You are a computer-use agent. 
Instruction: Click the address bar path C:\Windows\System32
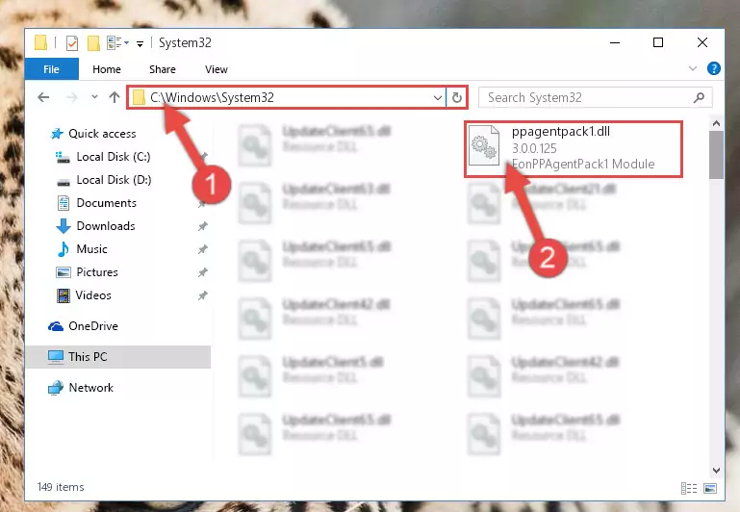coord(212,97)
